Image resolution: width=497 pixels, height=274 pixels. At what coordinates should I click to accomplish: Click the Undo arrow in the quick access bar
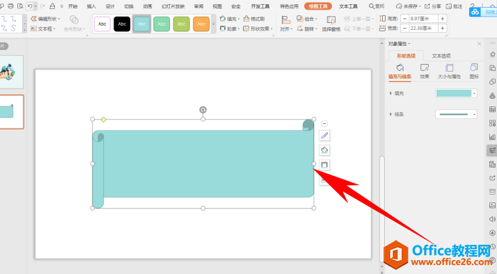click(x=30, y=6)
